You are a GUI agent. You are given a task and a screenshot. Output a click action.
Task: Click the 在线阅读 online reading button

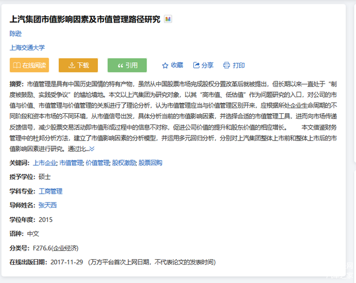point(29,65)
